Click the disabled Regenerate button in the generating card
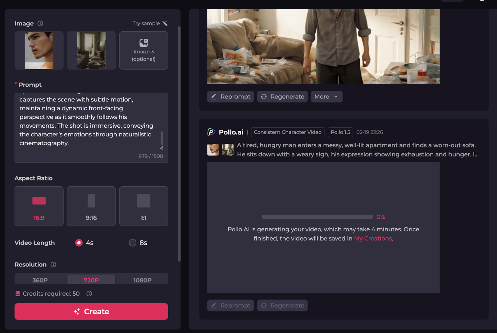The image size is (497, 333). tap(282, 306)
